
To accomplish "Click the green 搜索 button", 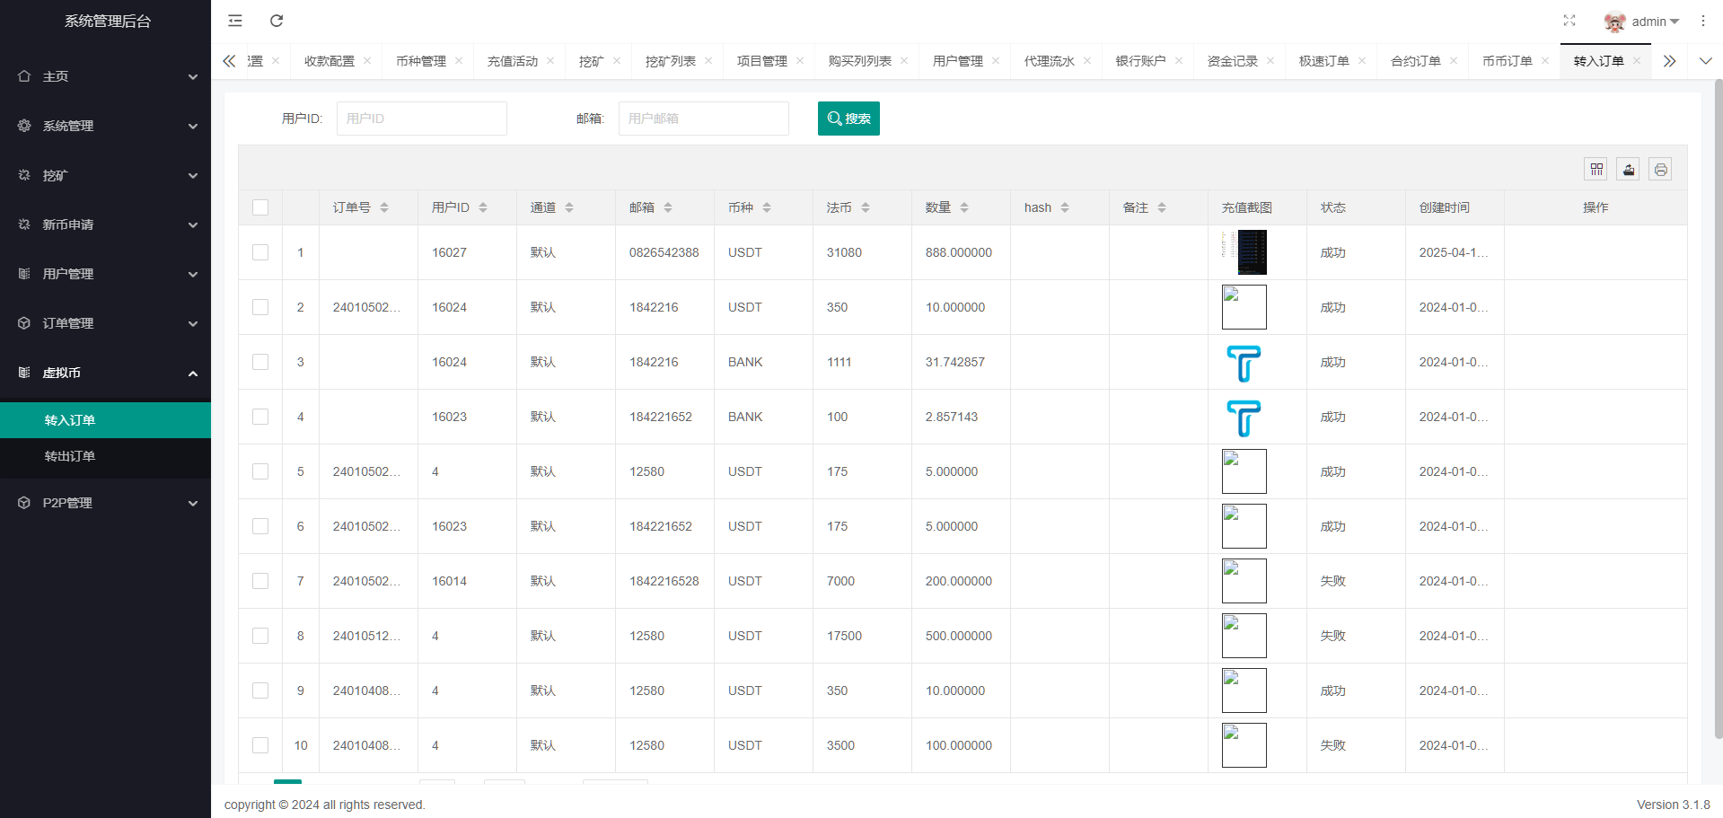I will (848, 119).
